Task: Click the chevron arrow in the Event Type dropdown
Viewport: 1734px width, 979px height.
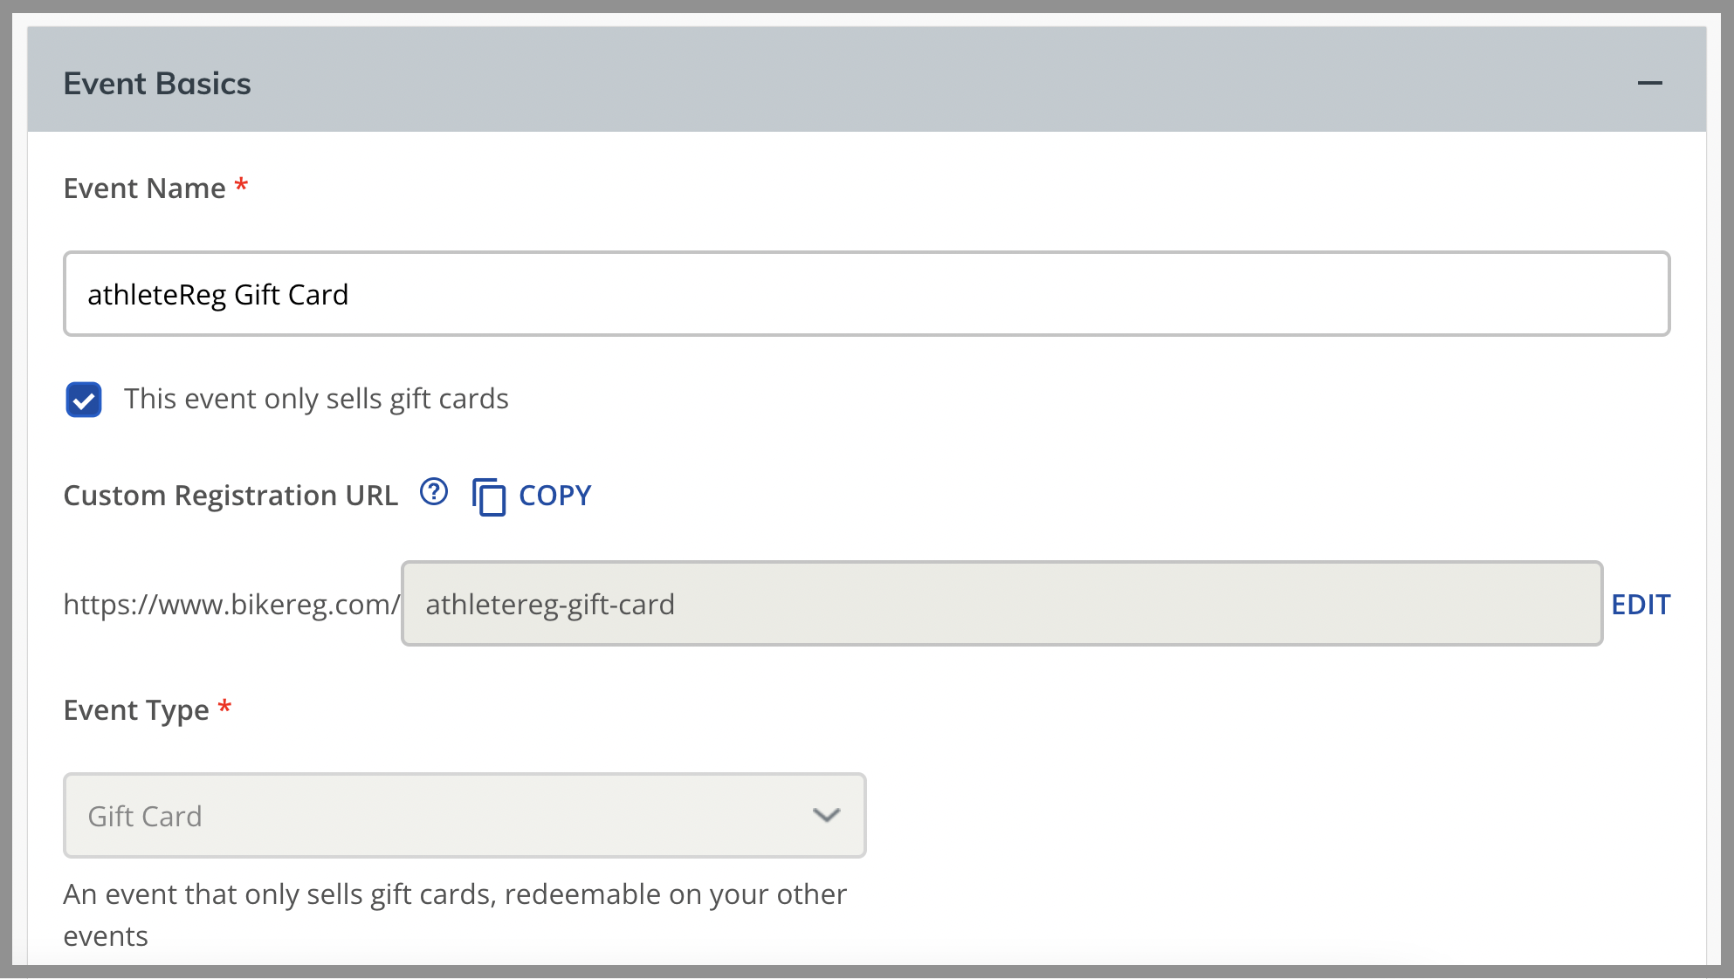Action: pos(826,815)
